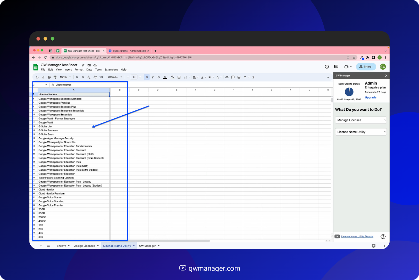This screenshot has width=419, height=280.
Task: Increase font size plus button
Action: tap(140, 77)
